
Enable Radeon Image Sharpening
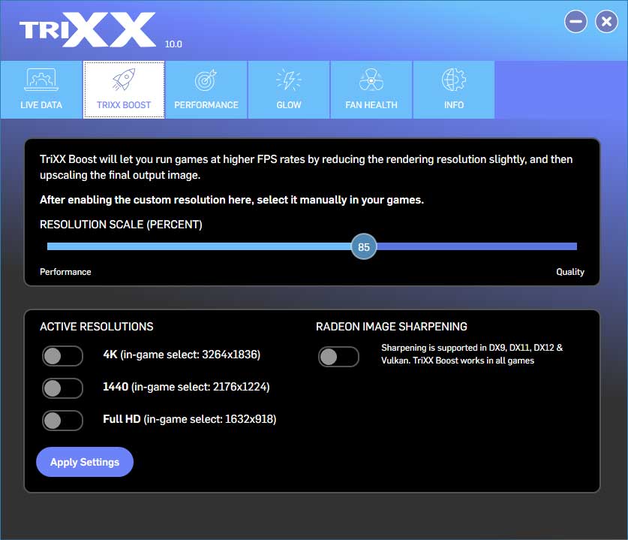click(x=338, y=357)
